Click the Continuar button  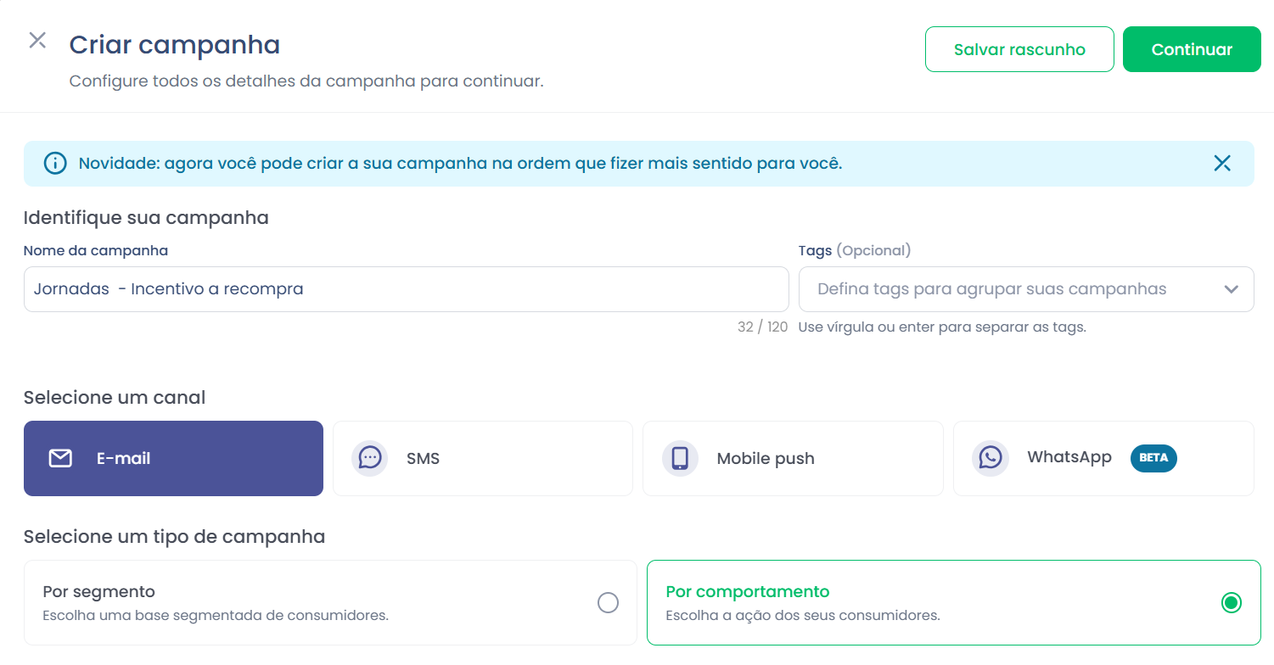[1192, 49]
